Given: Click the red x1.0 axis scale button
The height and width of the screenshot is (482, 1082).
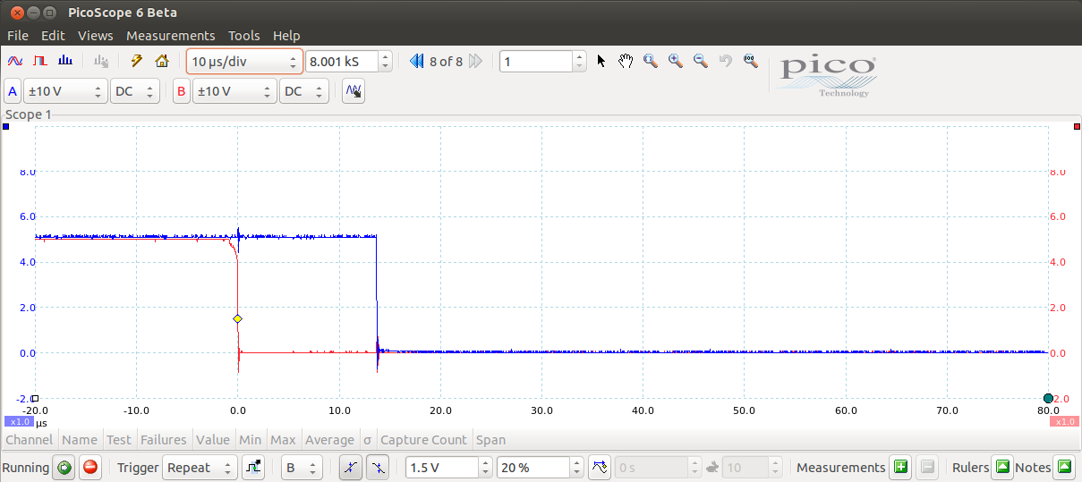Looking at the screenshot, I should click(1063, 422).
